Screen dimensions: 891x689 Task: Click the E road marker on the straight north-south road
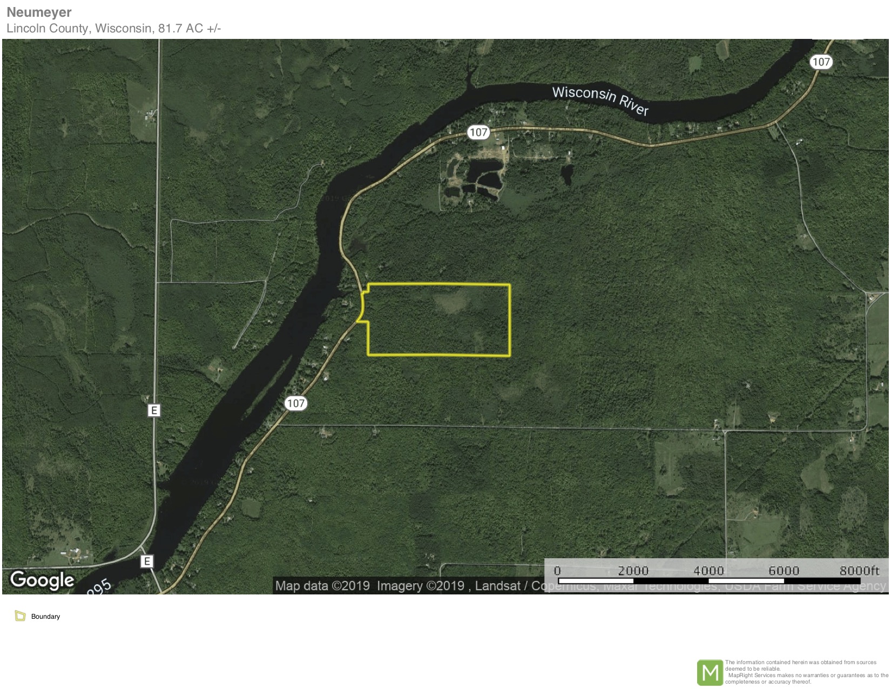point(154,410)
